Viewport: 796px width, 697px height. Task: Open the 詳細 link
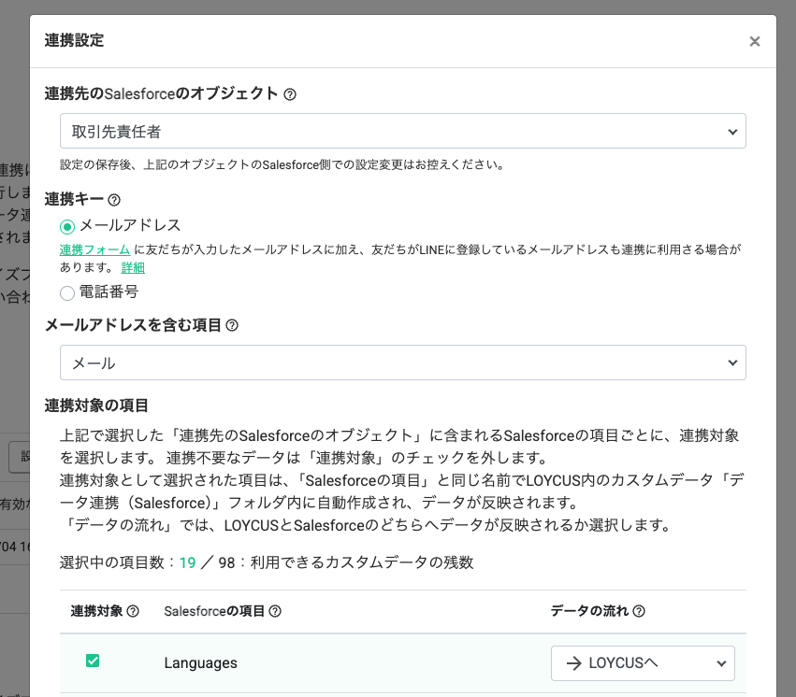133,267
